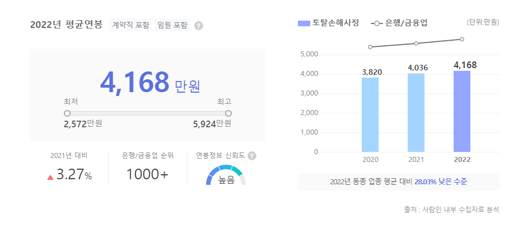The width and height of the screenshot is (532, 239).
Task: Click the 은행/금융업 legend label
Action: pyautogui.click(x=406, y=23)
